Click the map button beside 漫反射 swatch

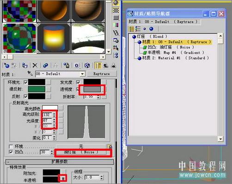point(49,89)
